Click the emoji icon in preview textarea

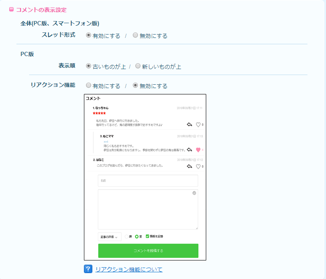194,193
